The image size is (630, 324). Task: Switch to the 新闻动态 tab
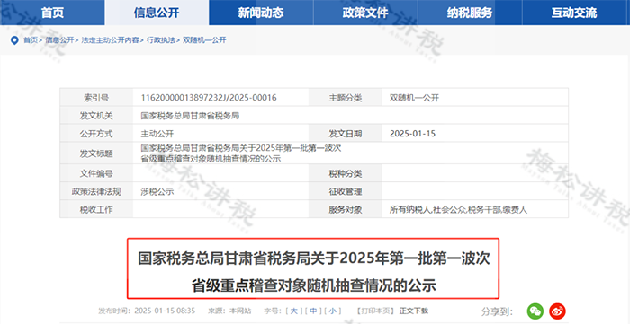(261, 13)
